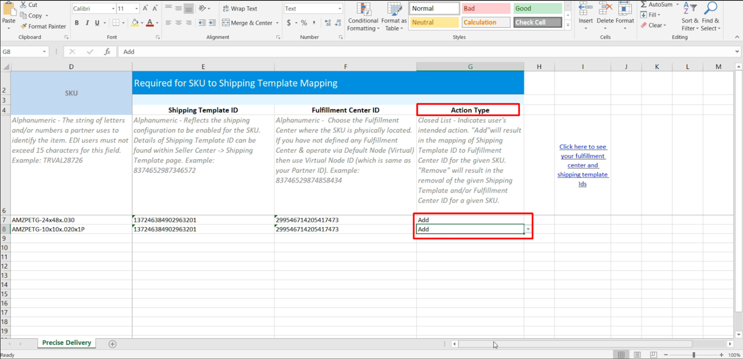The image size is (743, 359).
Task: Open Conditional Formatting menu
Action: pos(363,17)
